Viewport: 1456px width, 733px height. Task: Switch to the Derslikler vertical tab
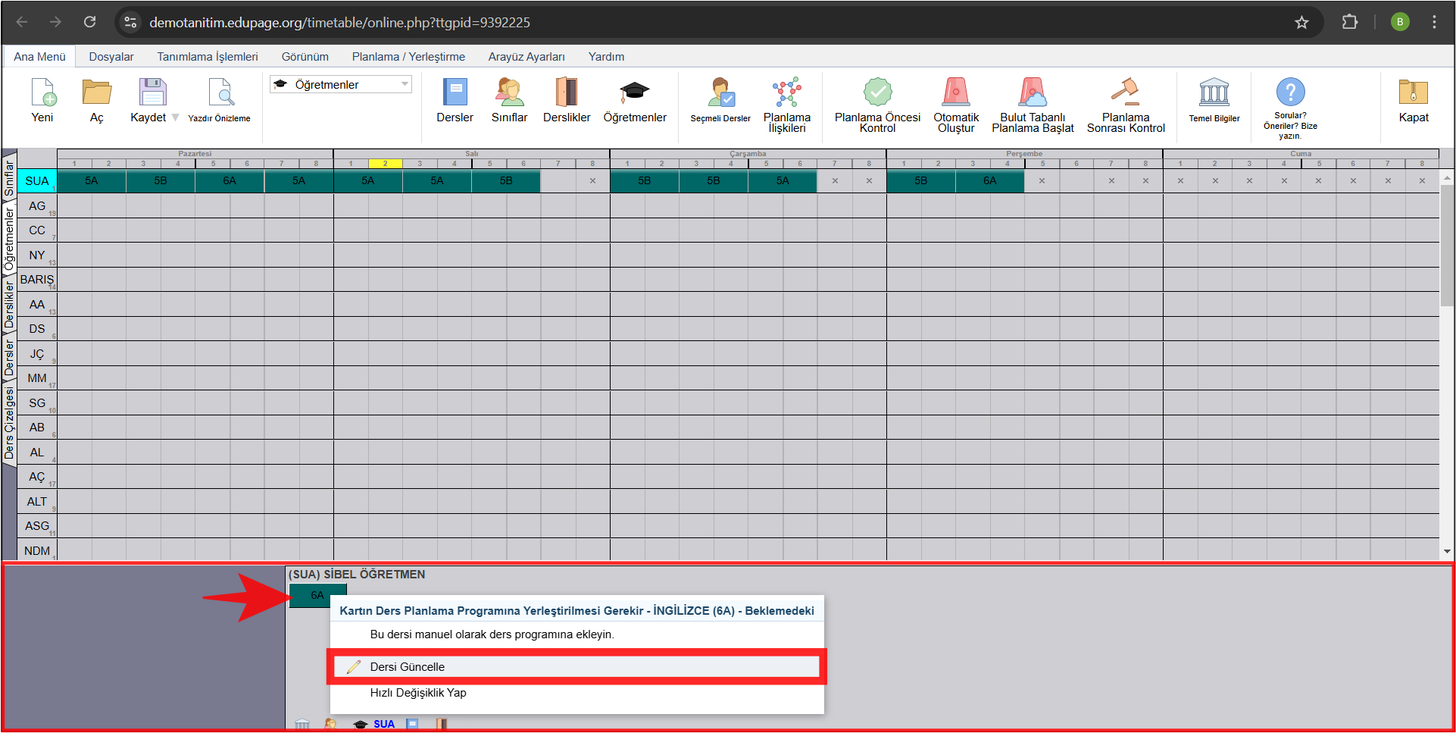[x=9, y=305]
